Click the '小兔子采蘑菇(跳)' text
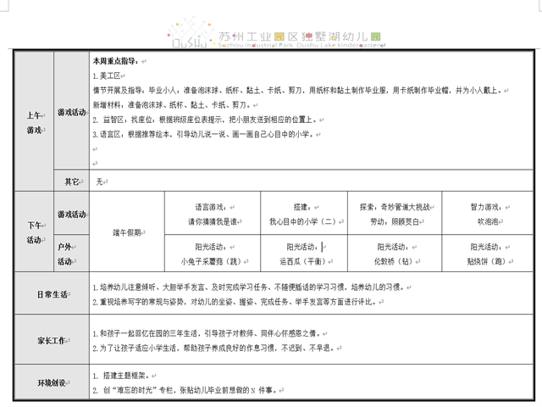 point(211,261)
